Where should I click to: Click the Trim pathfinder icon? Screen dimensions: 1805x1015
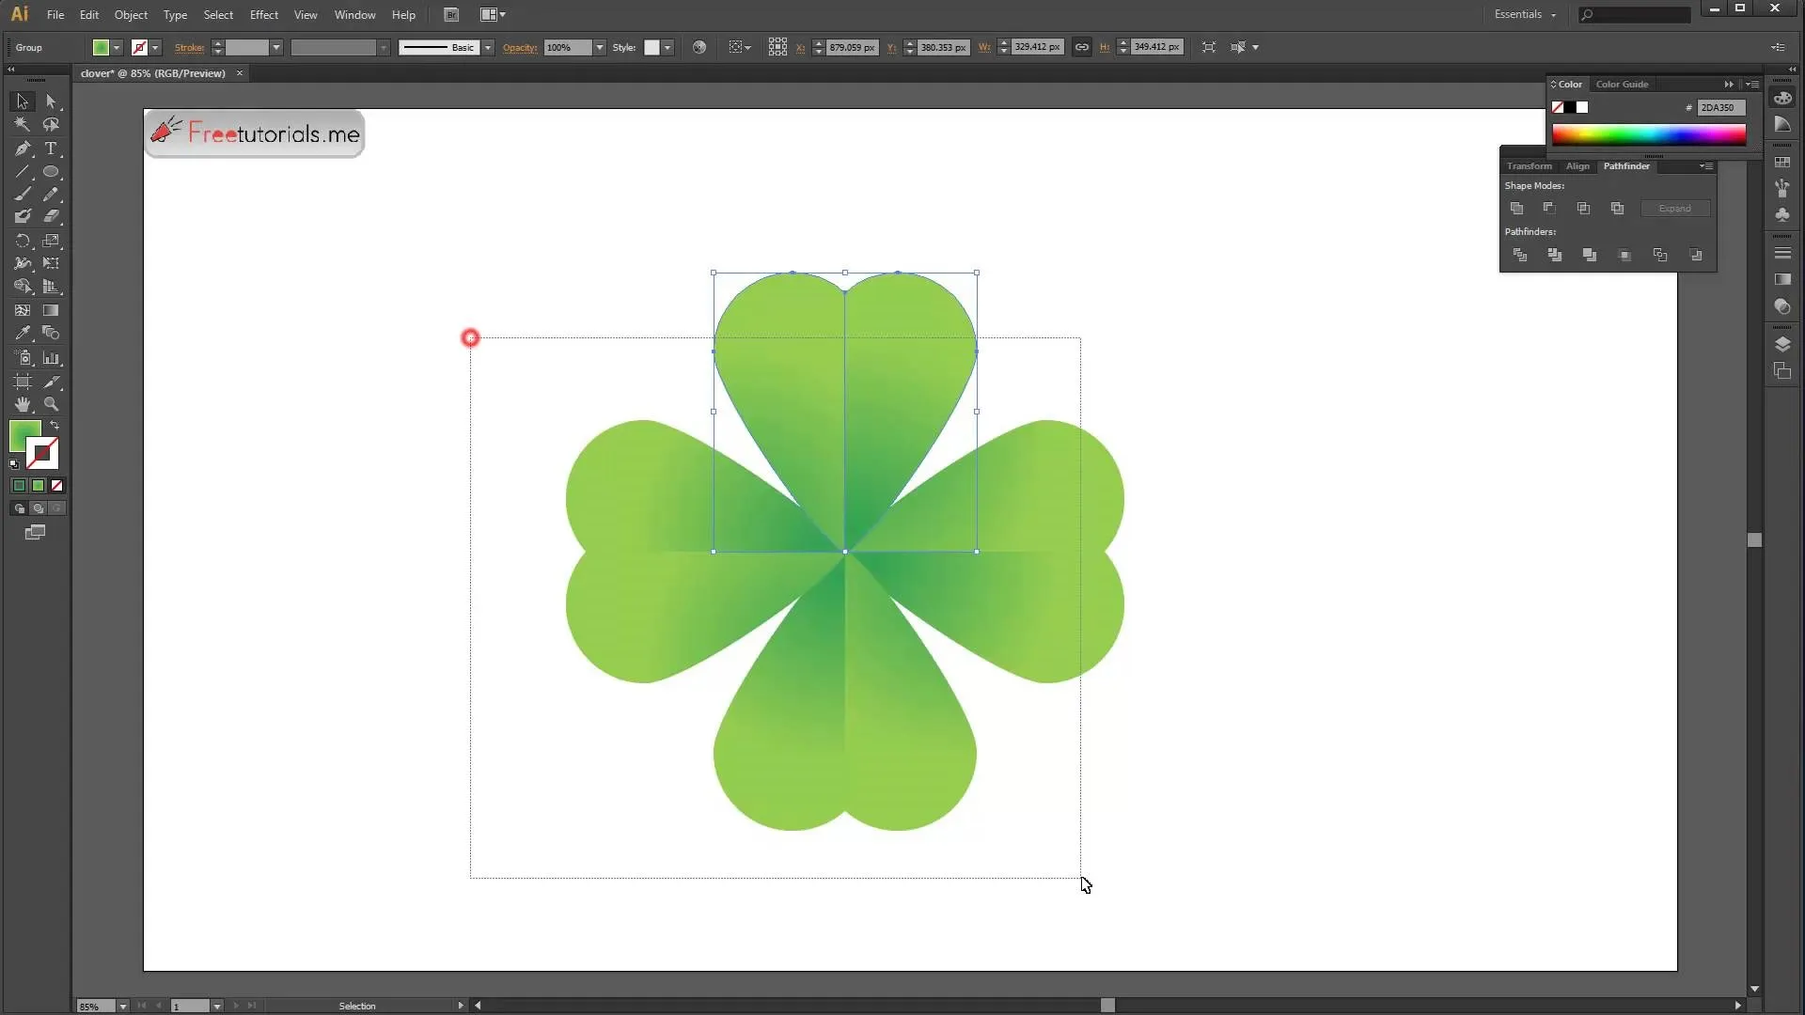click(1555, 255)
